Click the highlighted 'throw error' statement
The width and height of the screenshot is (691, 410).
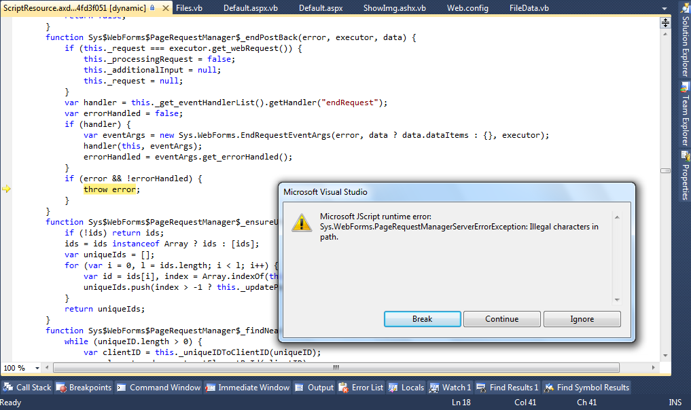(x=110, y=189)
